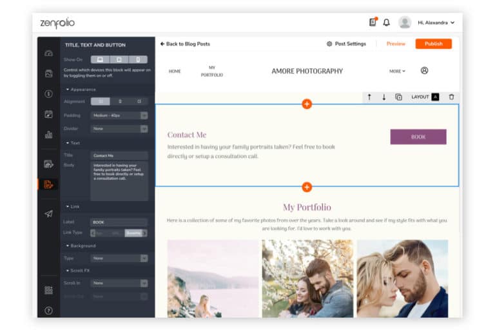The width and height of the screenshot is (495, 330).
Task: Open the bar chart reports icon
Action: (x=48, y=135)
